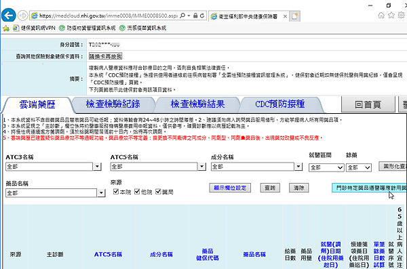Expand the ATC3名稱 dropdown arrow
The image size is (407, 269).
[x=97, y=166]
